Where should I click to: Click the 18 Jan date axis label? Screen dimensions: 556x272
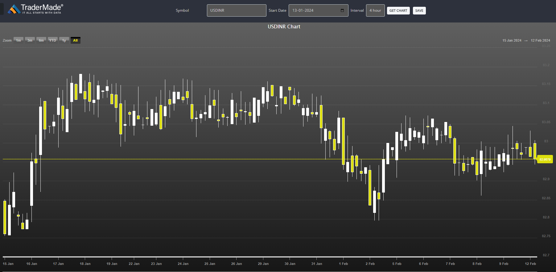[85, 264]
